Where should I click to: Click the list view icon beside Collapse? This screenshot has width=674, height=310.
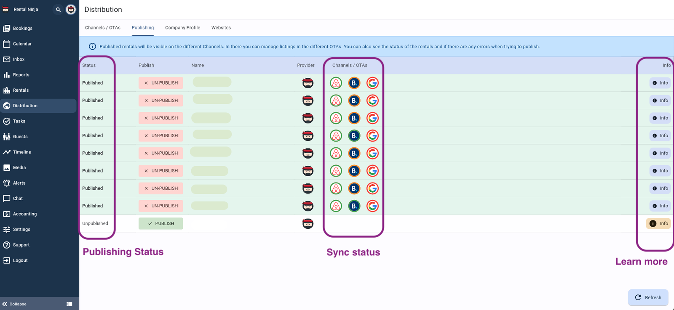click(70, 304)
